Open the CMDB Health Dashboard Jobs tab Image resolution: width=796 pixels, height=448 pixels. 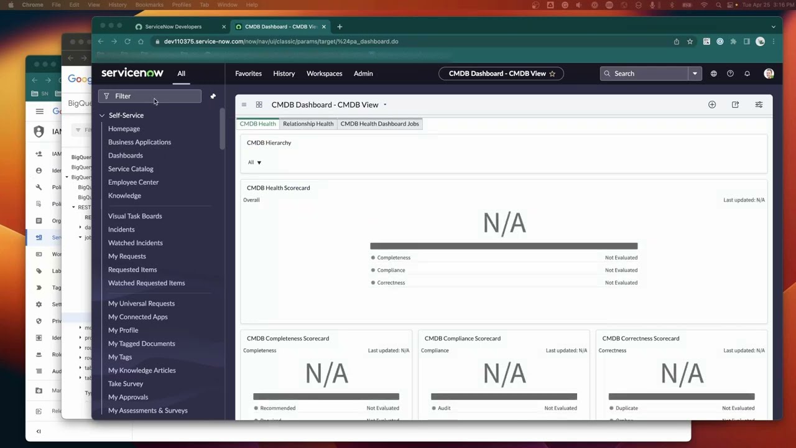pos(379,124)
